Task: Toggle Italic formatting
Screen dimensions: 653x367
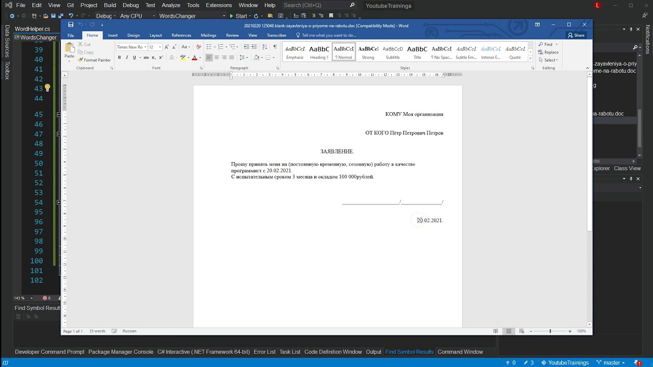Action: [x=127, y=58]
